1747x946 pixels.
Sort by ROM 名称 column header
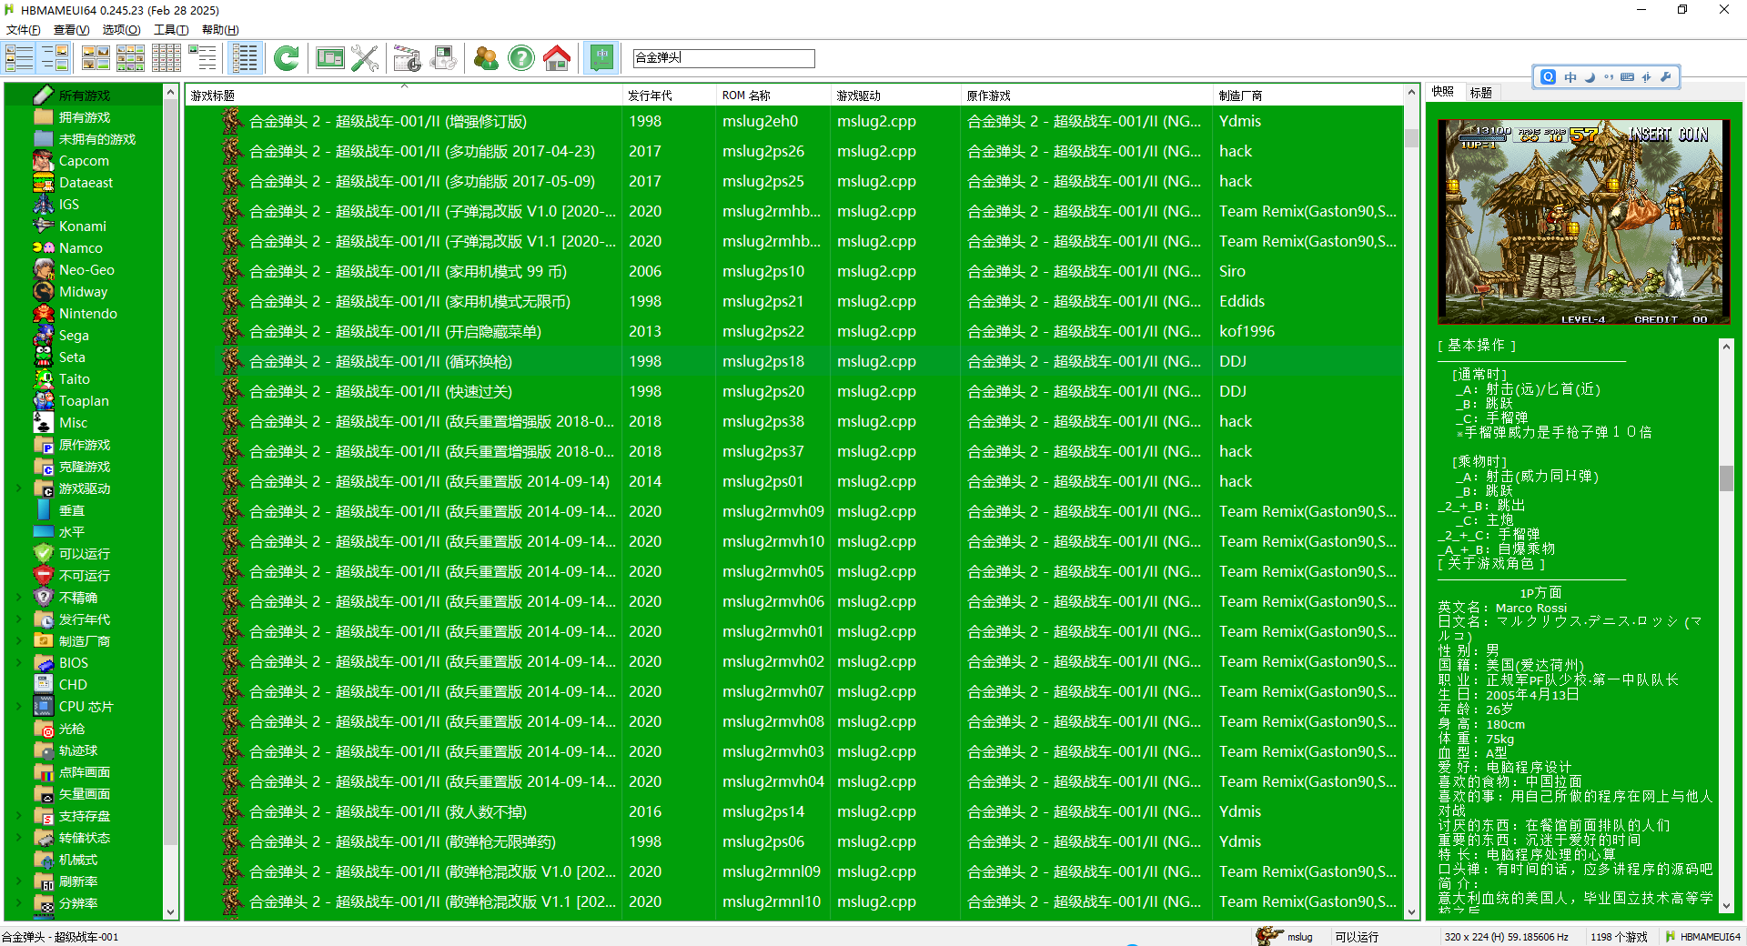[774, 95]
